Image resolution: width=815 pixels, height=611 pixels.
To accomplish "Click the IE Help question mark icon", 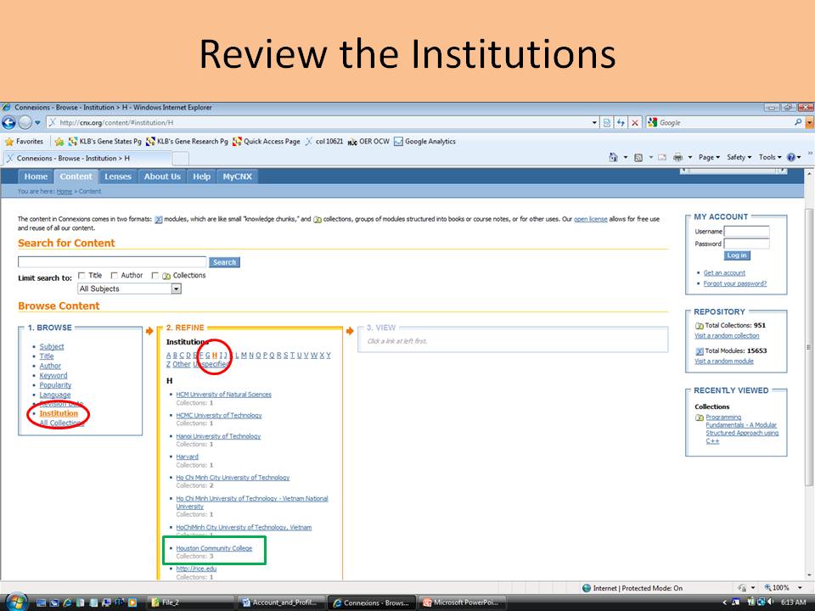I will (x=791, y=158).
